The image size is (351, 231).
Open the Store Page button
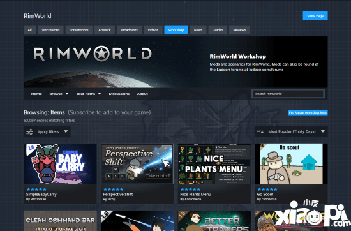click(x=315, y=16)
